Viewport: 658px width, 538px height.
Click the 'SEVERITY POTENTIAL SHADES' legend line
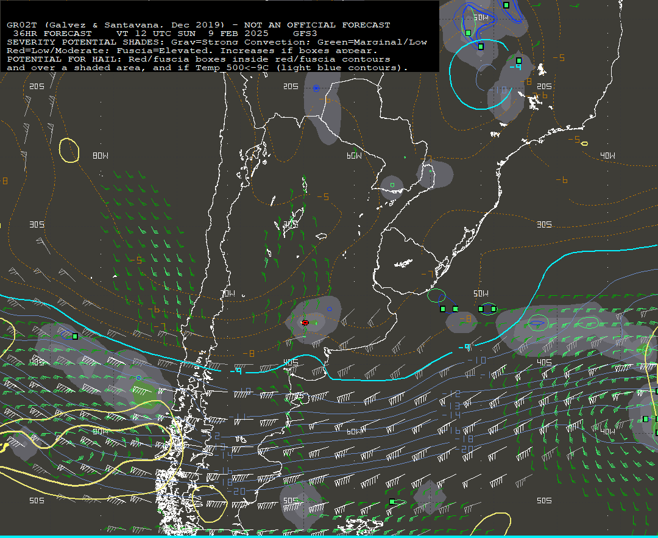click(217, 42)
